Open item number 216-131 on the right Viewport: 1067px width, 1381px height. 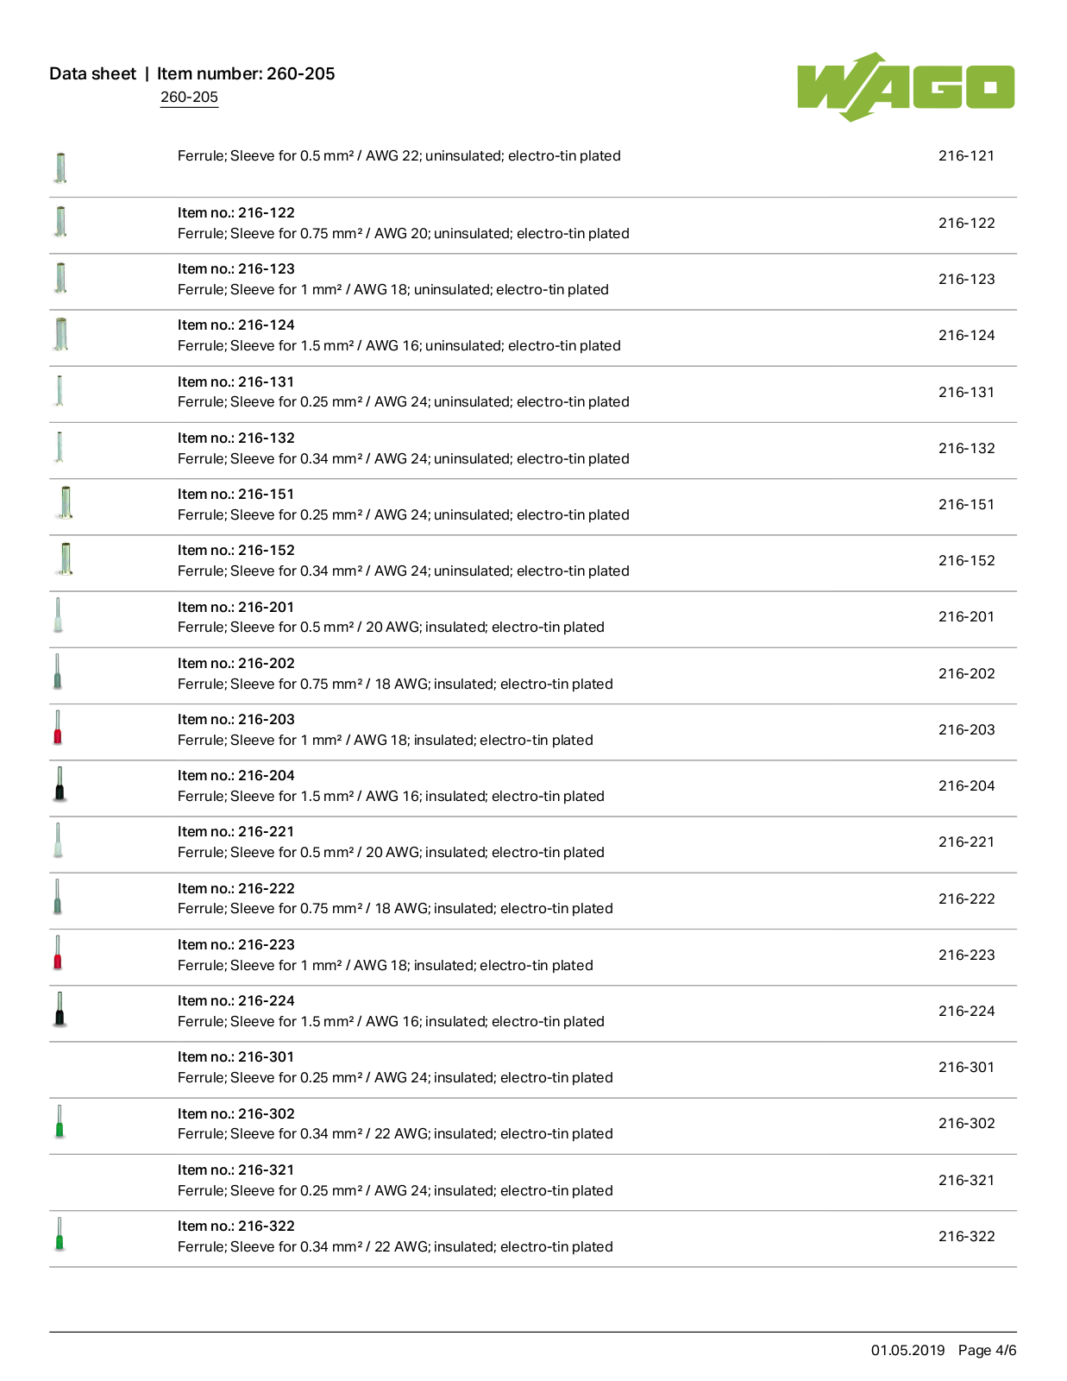(x=966, y=392)
